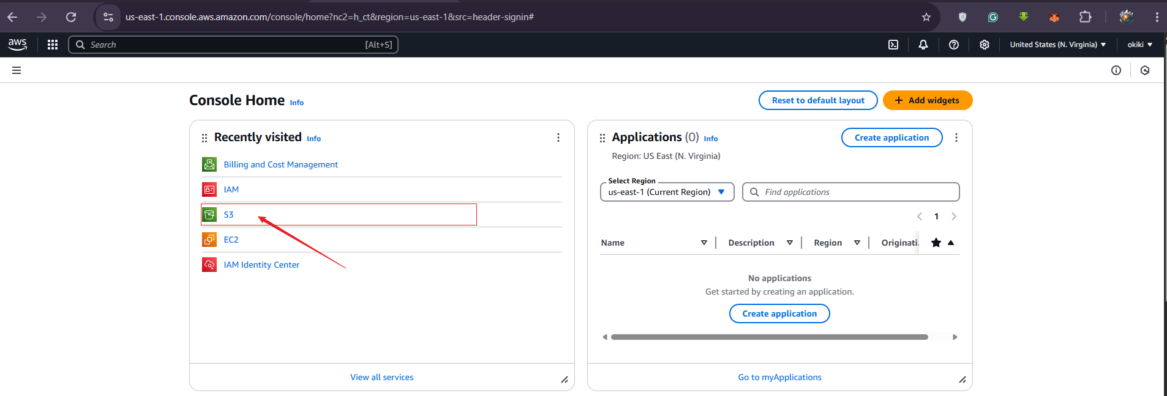Open the notifications bell

[923, 45]
